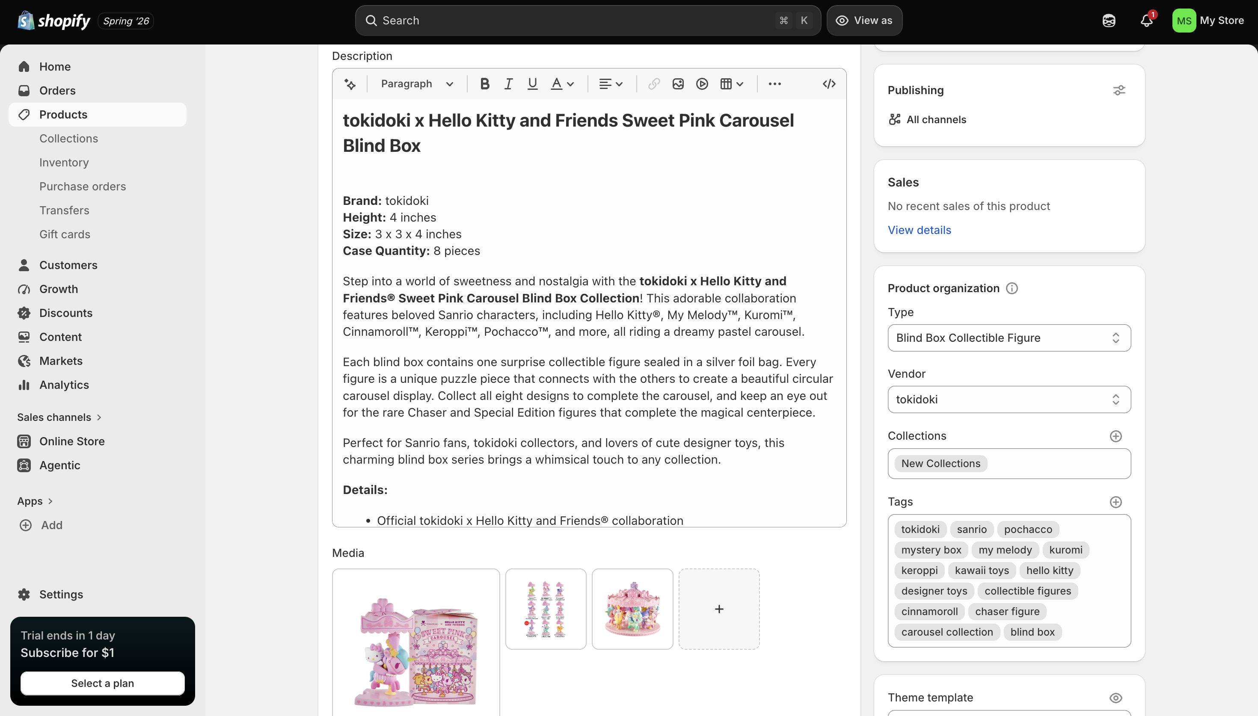Open Growth in the sidebar
The width and height of the screenshot is (1258, 716).
click(x=98, y=289)
